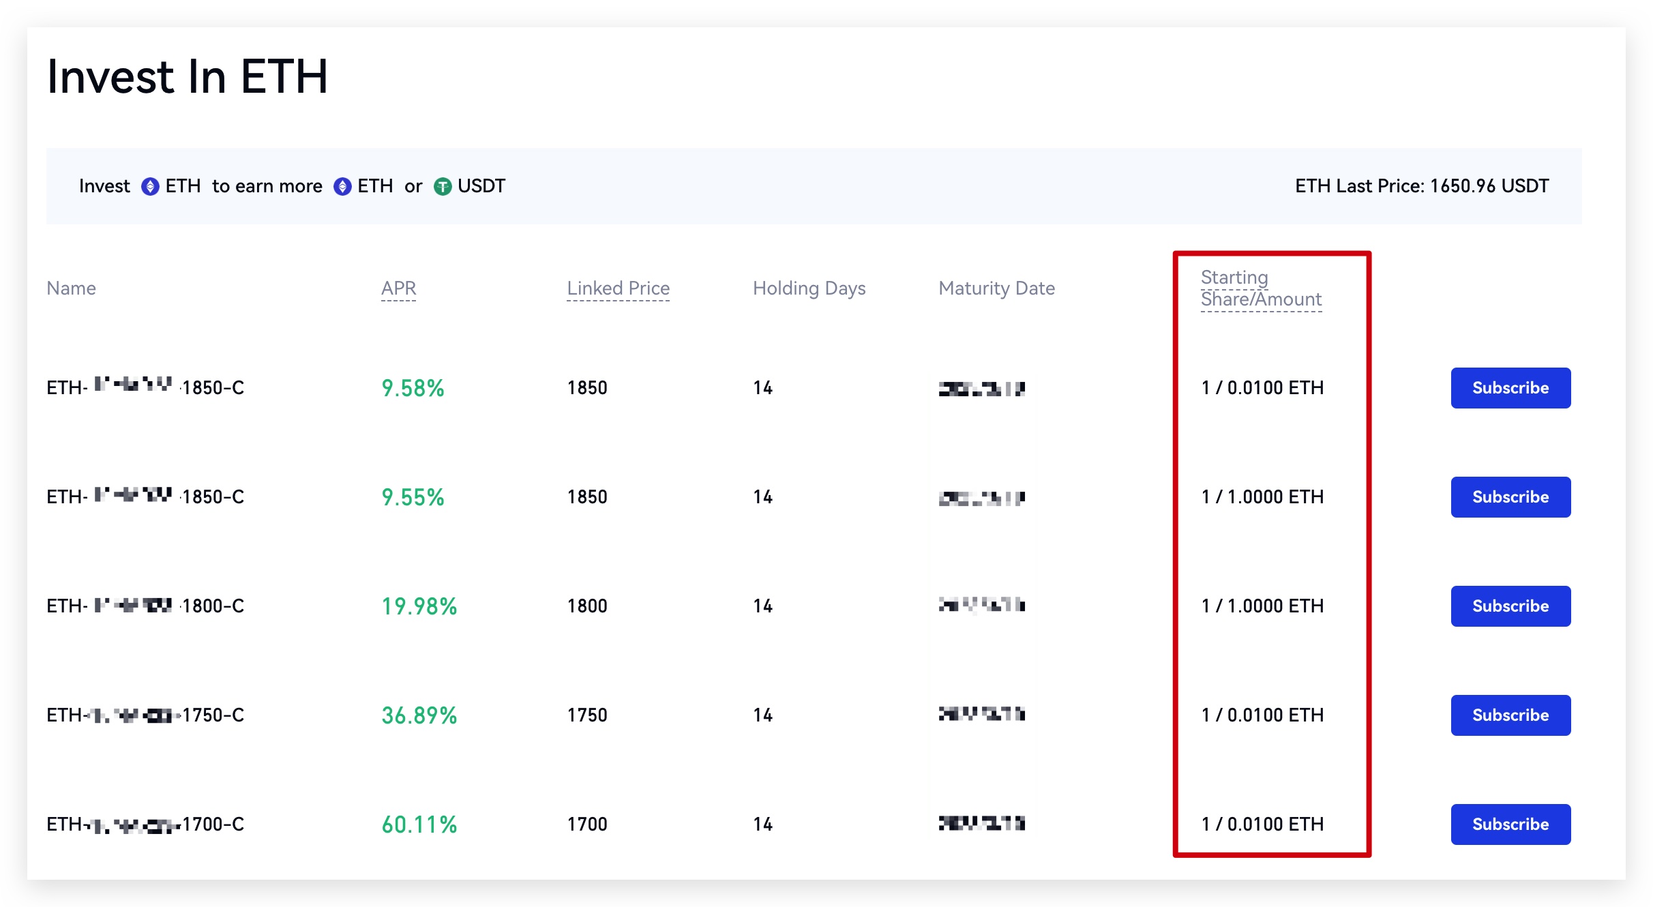Click the 60.11% APR value
Image resolution: width=1653 pixels, height=907 pixels.
click(419, 824)
